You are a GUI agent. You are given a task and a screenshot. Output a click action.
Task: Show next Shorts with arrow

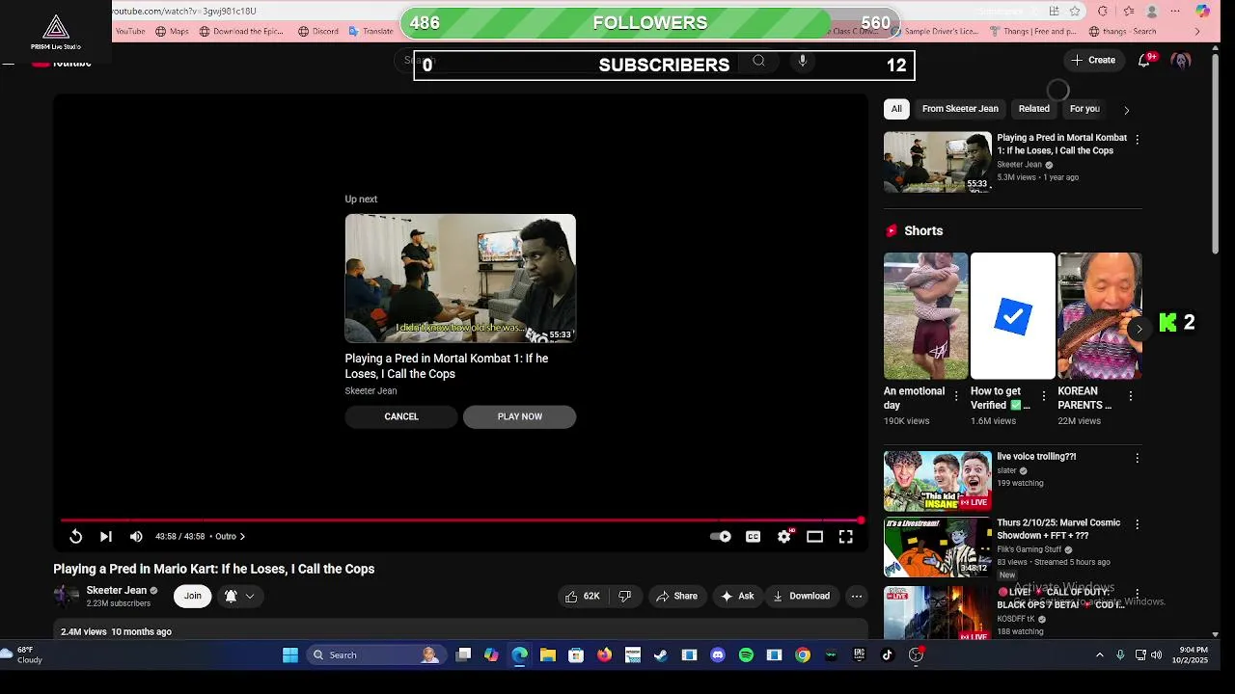[1139, 329]
